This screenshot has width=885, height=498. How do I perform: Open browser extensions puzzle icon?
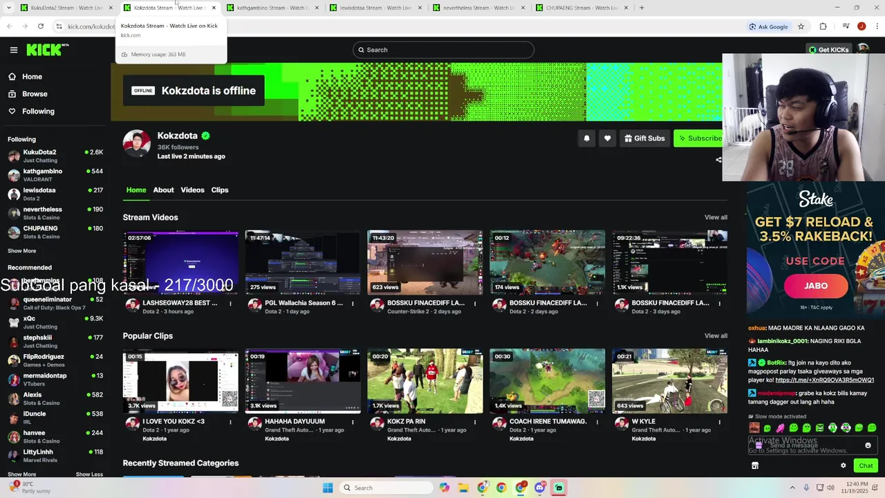(x=823, y=26)
